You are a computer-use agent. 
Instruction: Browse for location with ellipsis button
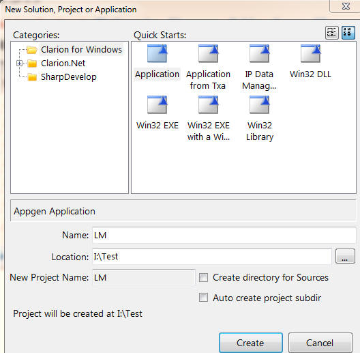345,256
